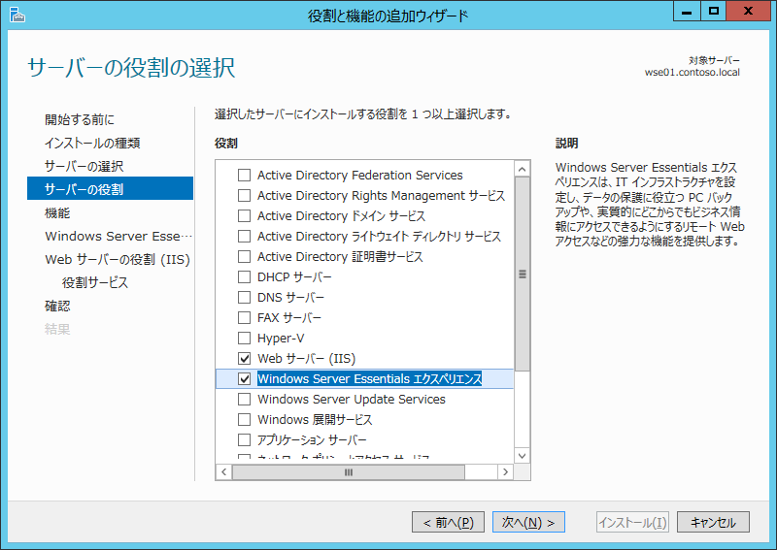Screen dimensions: 777x550
Task: Open the 確認 step
Action: [57, 306]
